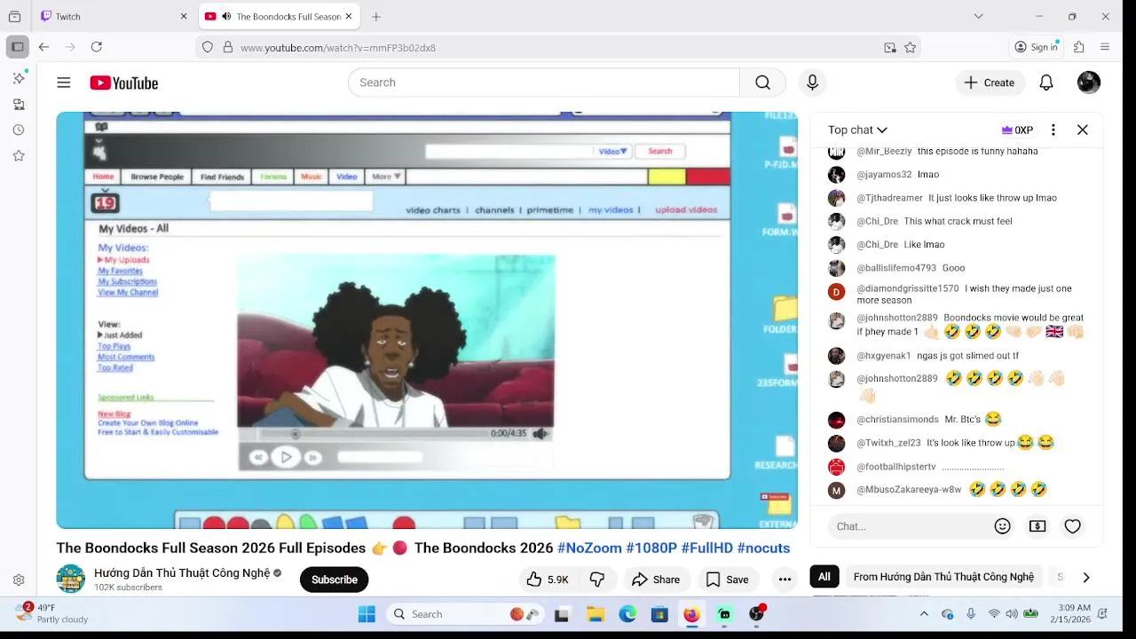1136x639 pixels.
Task: Open the YouTube guide hamburger menu
Action: point(64,83)
